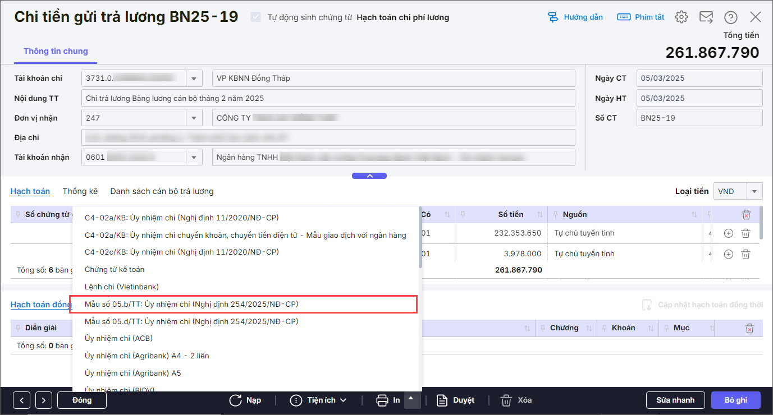Click the Bỏ ghi button
This screenshot has width=773, height=415.
(x=735, y=400)
